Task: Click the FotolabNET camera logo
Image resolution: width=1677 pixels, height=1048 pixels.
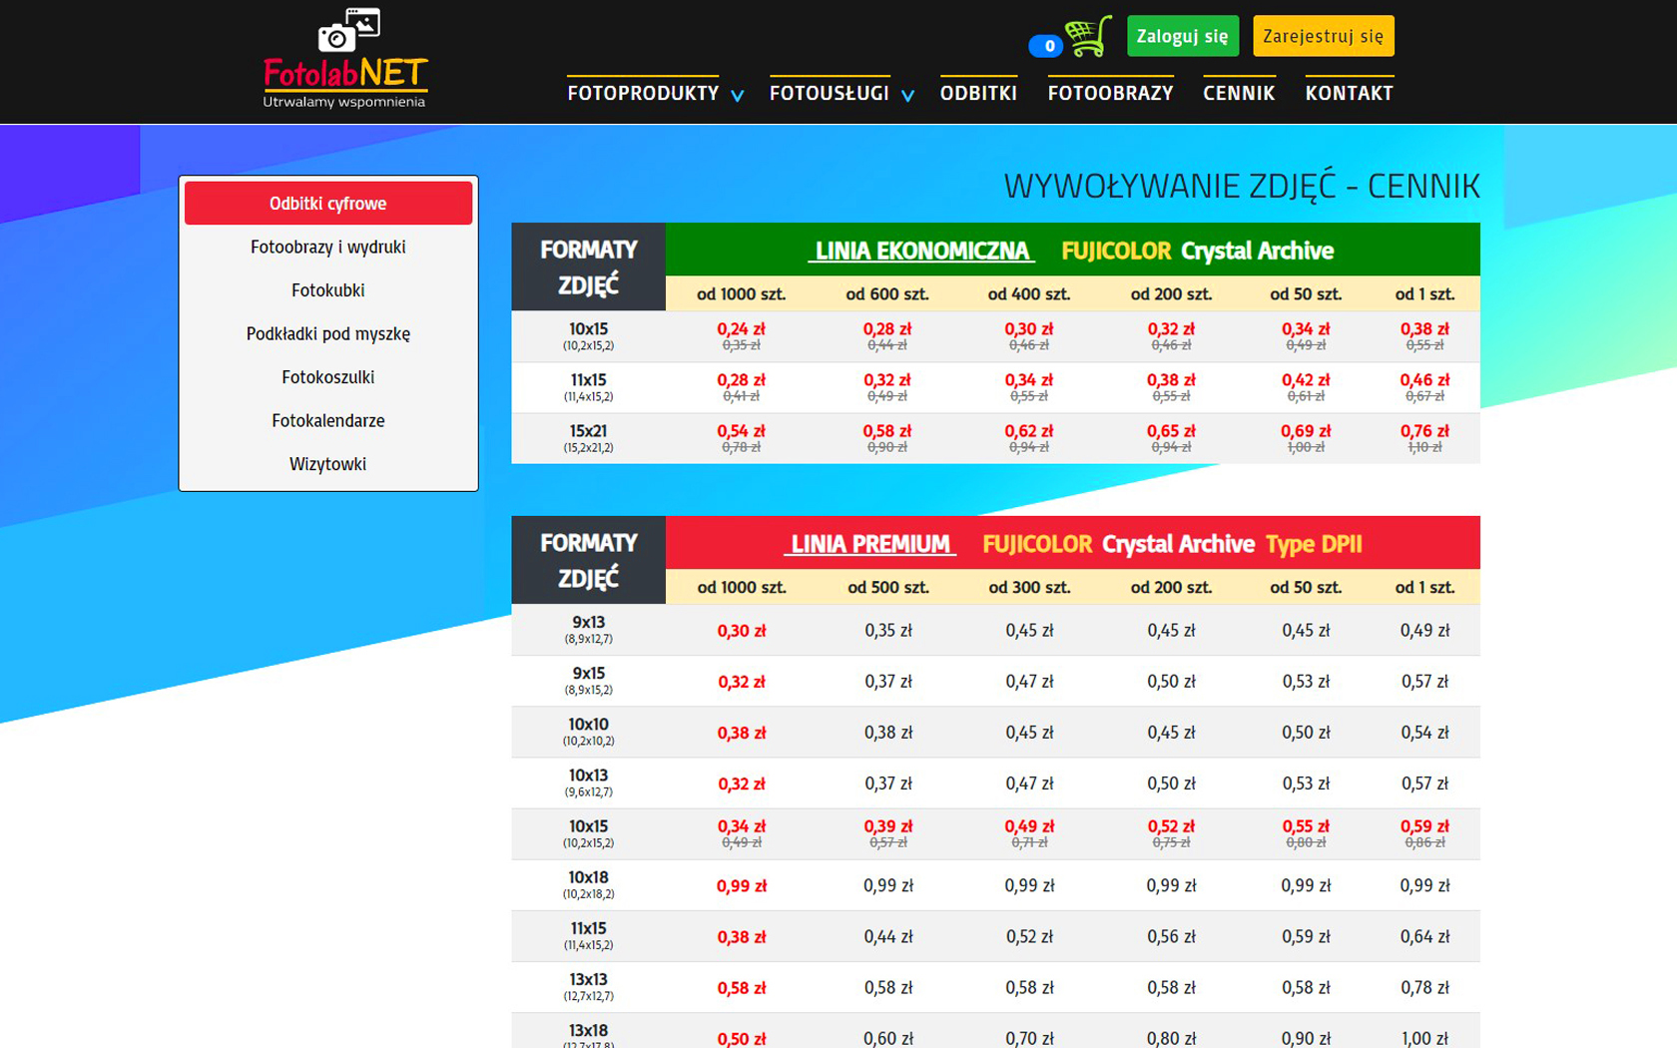Action: 345,59
